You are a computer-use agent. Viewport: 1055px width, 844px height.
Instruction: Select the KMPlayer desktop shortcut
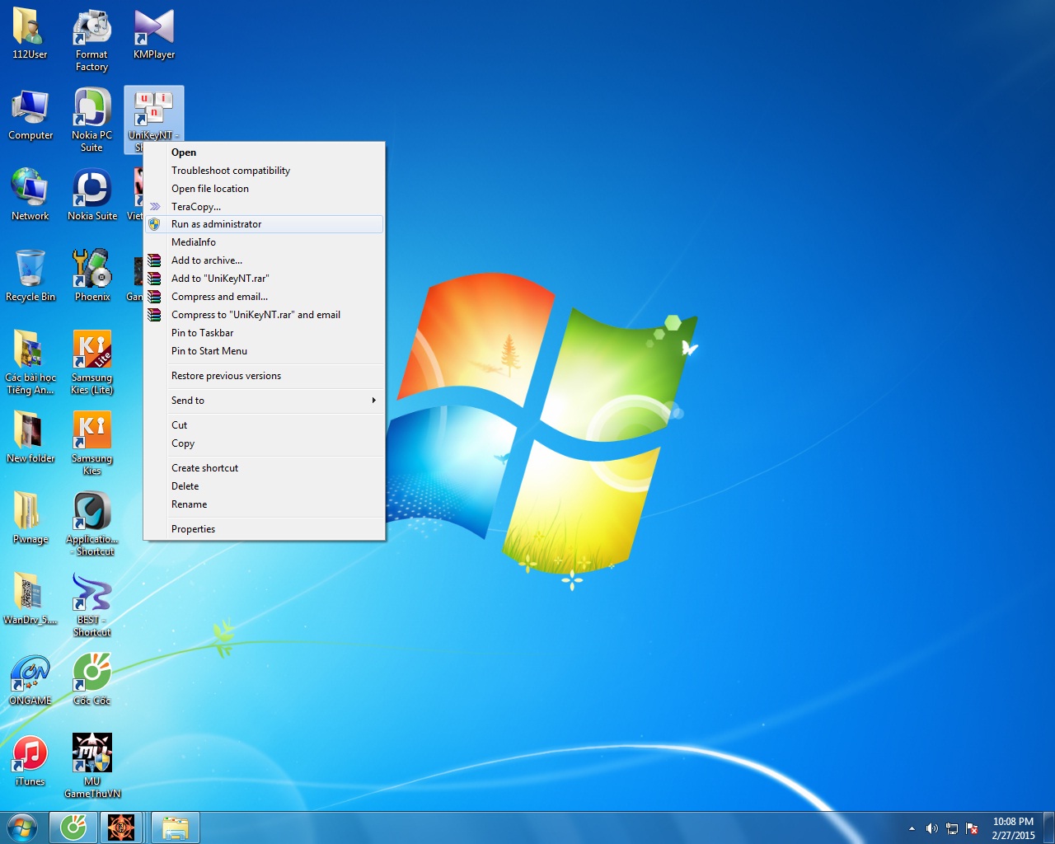(x=154, y=34)
